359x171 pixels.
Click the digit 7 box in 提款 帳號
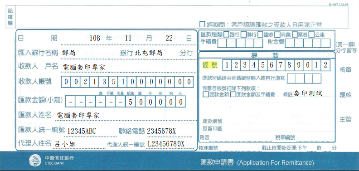281,65
